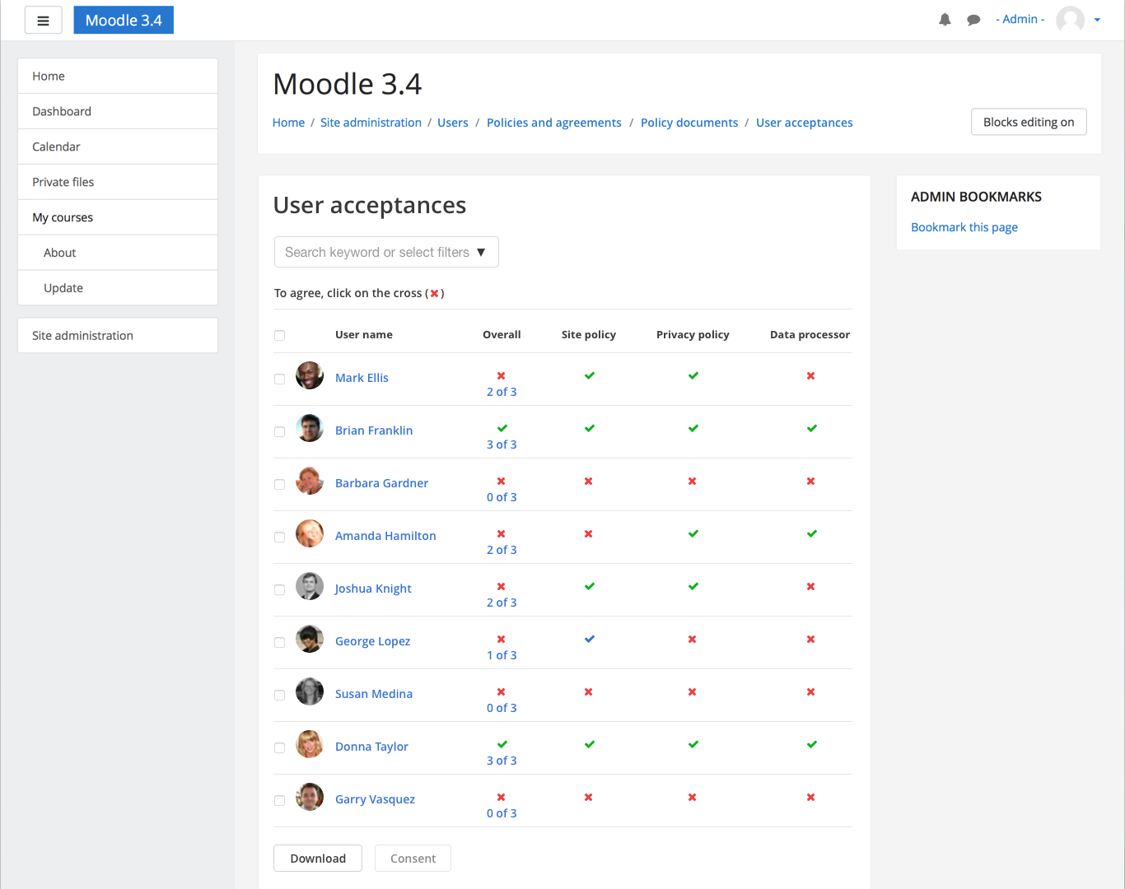
Task: Click Barbara Gardner data processor red cross
Action: tap(811, 482)
